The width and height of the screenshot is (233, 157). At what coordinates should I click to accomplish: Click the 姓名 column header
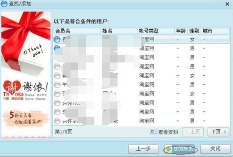tap(119, 31)
